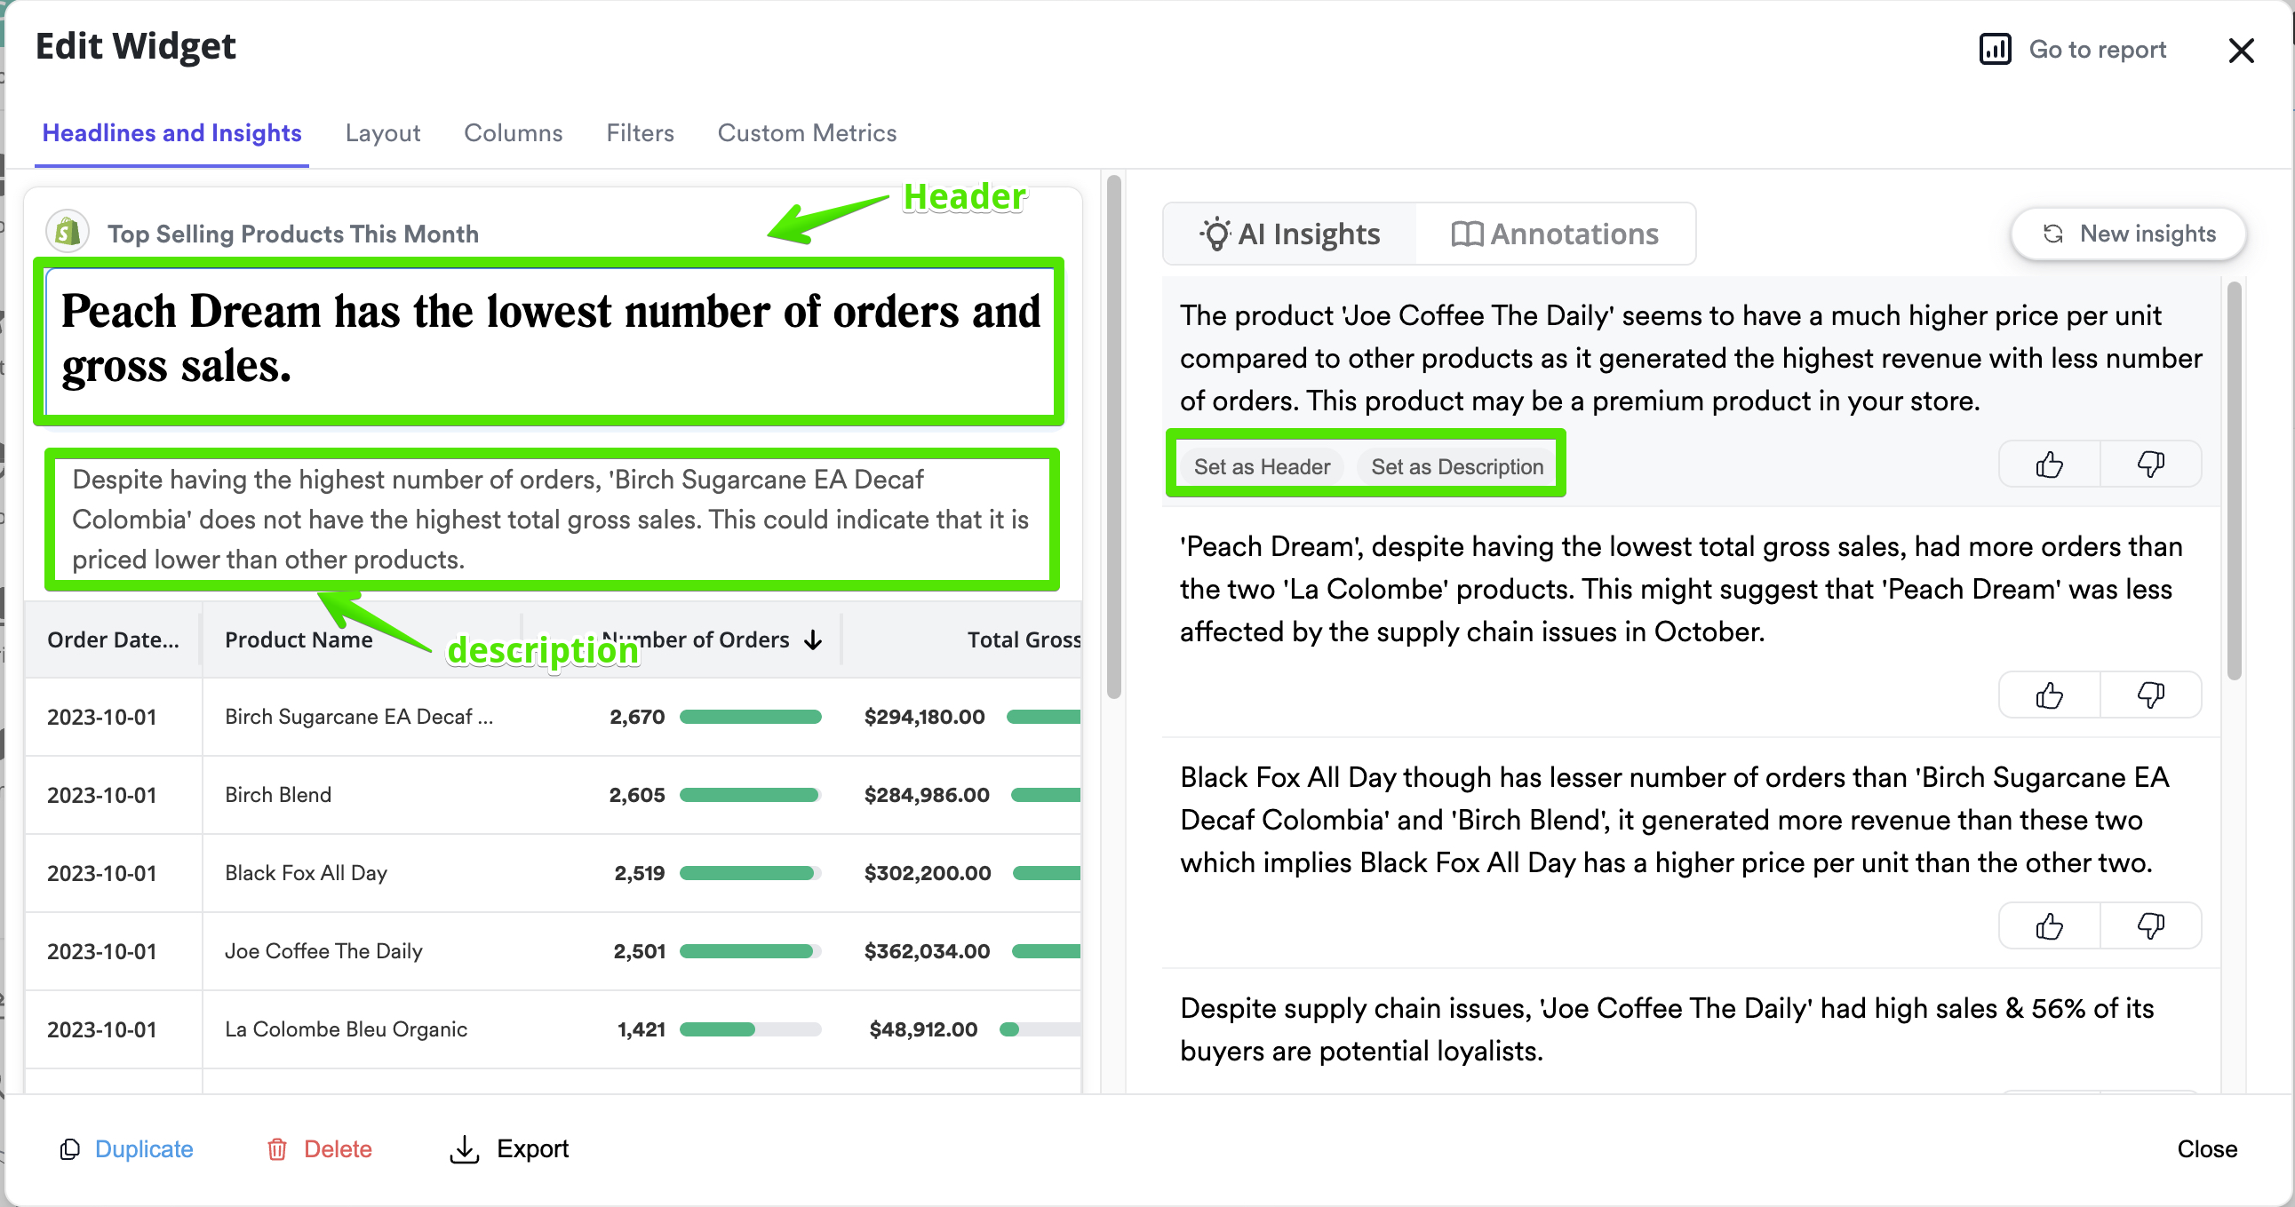Toggle sort arrow on Number of Orders
Image resolution: width=2295 pixels, height=1207 pixels.
[812, 639]
